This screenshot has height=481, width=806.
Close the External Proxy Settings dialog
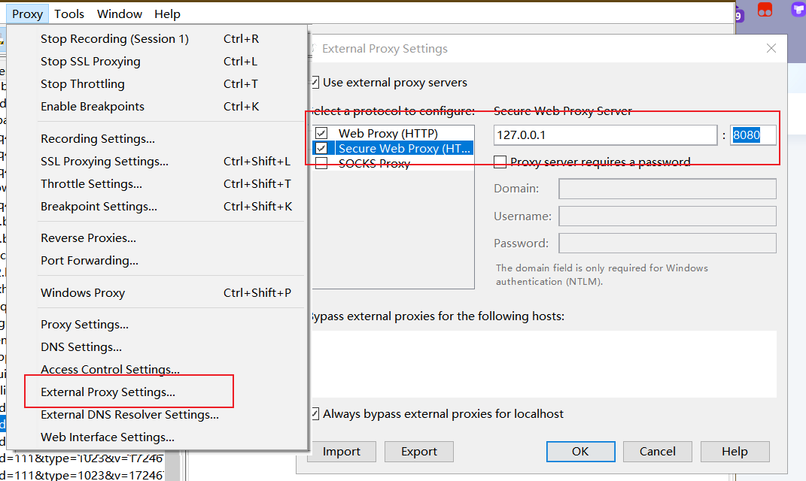click(x=771, y=48)
